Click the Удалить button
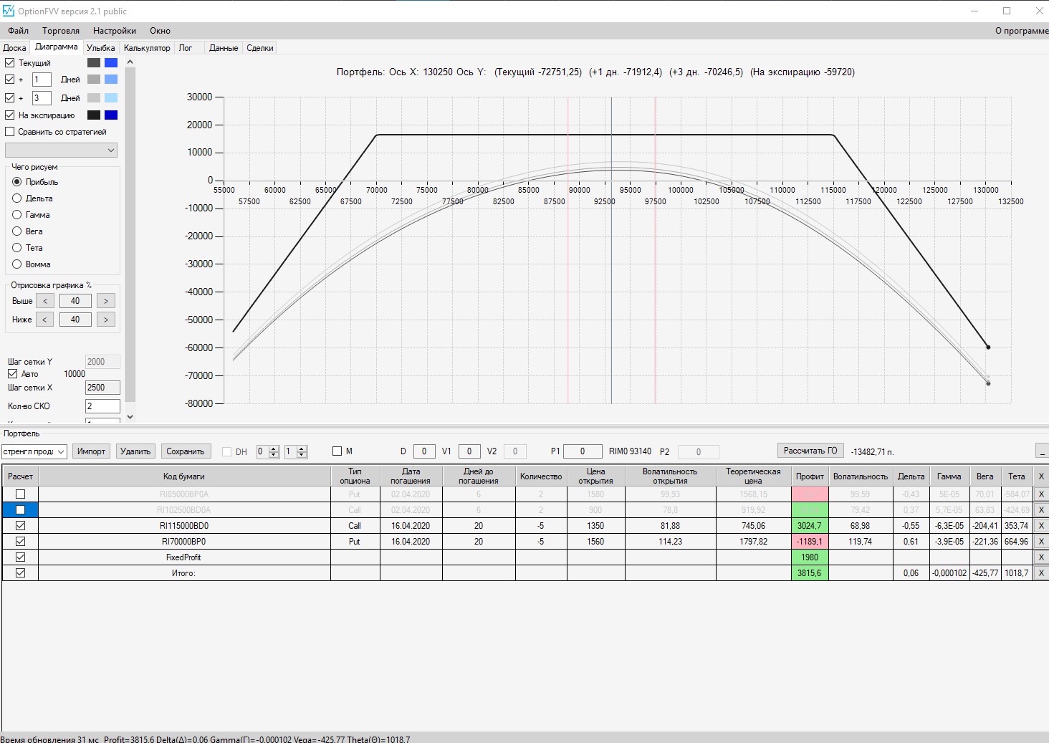The image size is (1049, 743). (135, 451)
